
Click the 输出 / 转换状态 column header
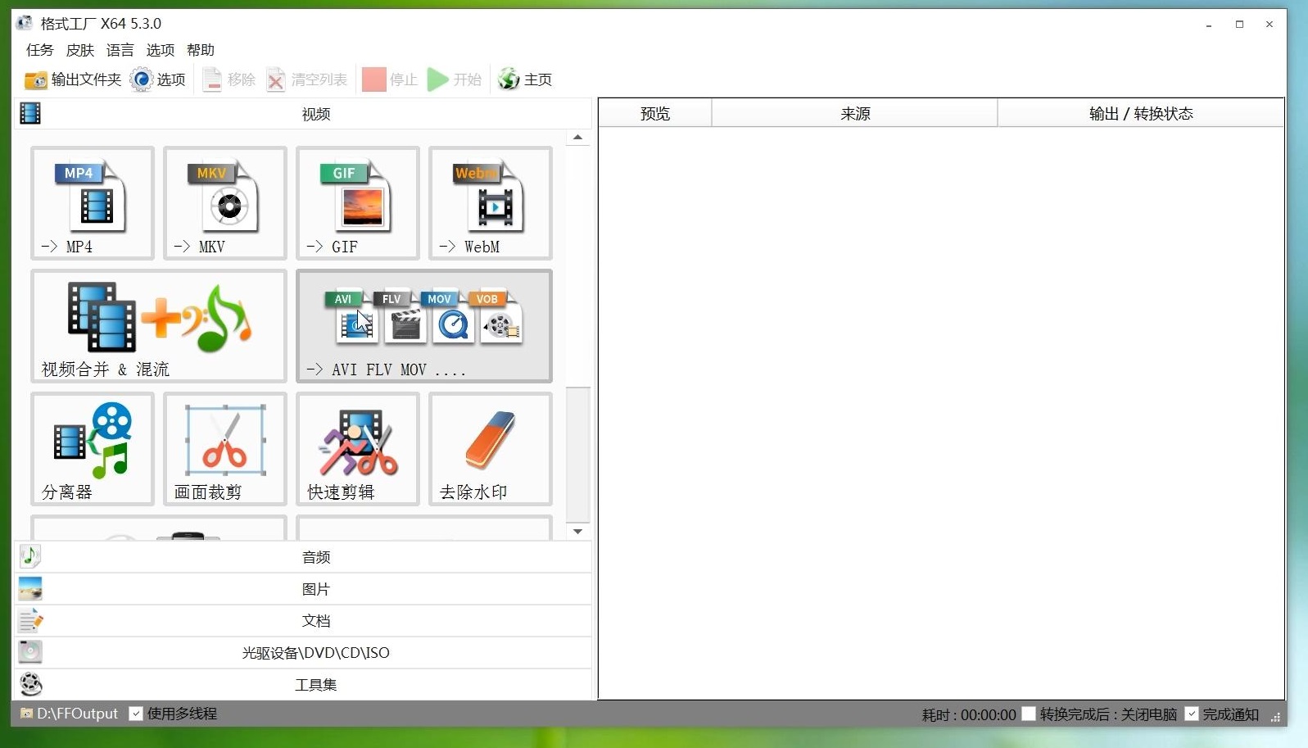click(1141, 113)
